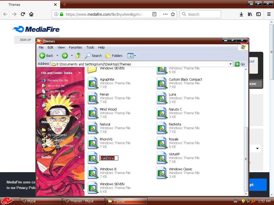Select the Windows Classic theme file icon

click(x=162, y=173)
